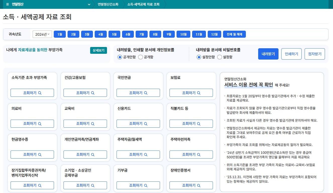333x193 pixels.
Task: Open the 2024년 year dropdown
Action: pos(42,34)
